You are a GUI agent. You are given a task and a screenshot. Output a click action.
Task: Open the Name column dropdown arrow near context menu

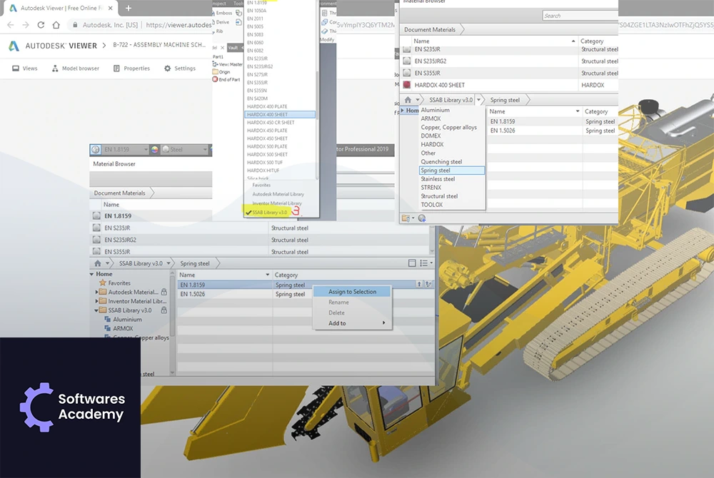267,275
